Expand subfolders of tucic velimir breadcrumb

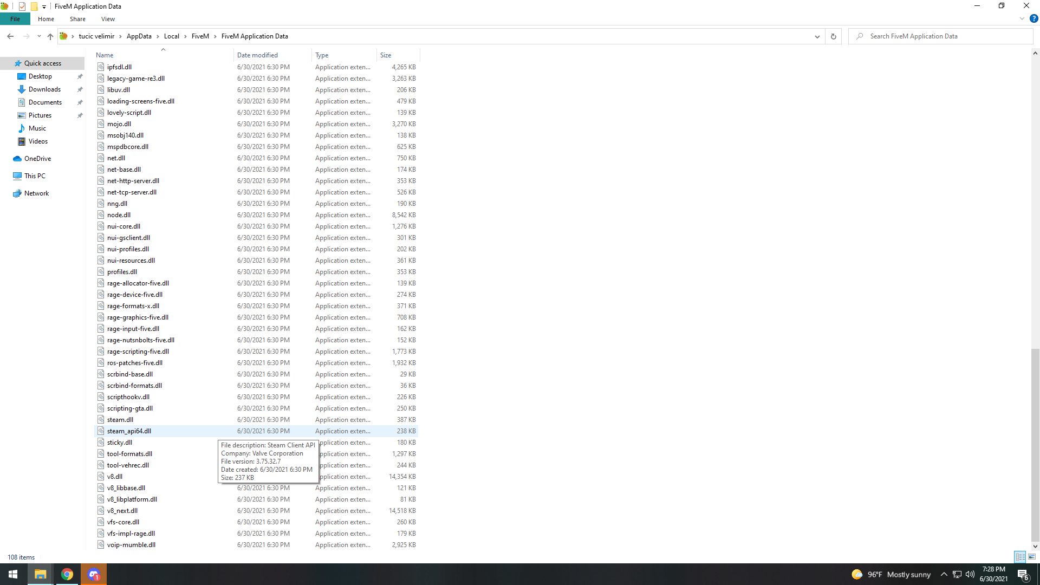[x=120, y=36]
